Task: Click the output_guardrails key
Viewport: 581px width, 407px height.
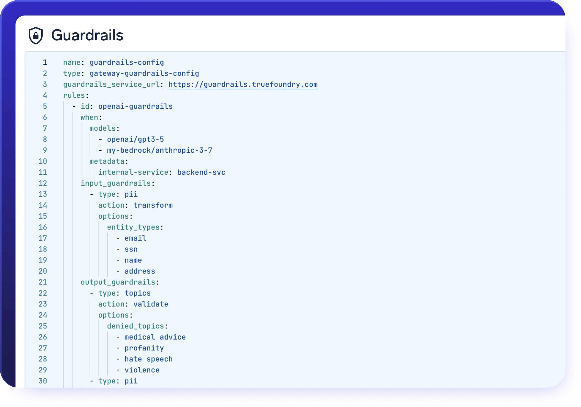Action: tap(118, 282)
